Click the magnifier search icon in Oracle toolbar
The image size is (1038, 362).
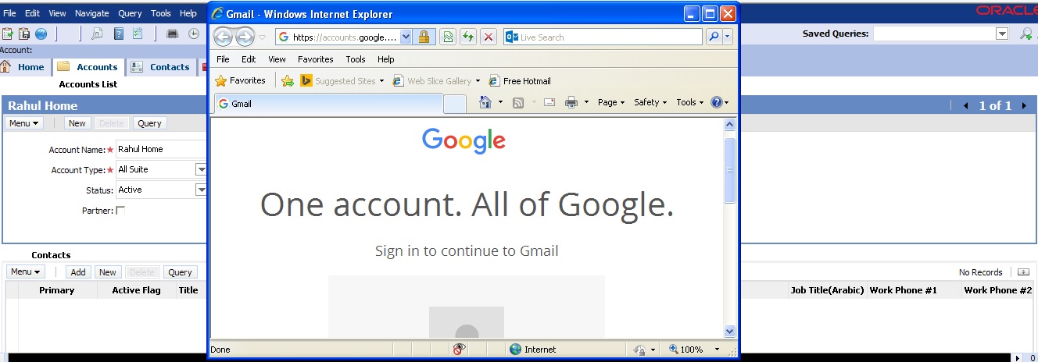pos(98,34)
